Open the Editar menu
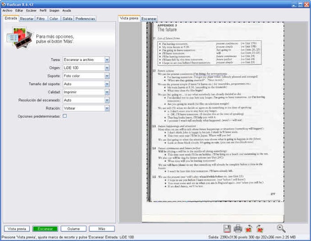311x241 pixels. [x=19, y=11]
